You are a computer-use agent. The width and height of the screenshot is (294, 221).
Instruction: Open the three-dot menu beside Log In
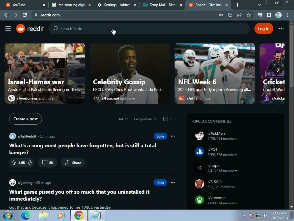[x=281, y=28]
